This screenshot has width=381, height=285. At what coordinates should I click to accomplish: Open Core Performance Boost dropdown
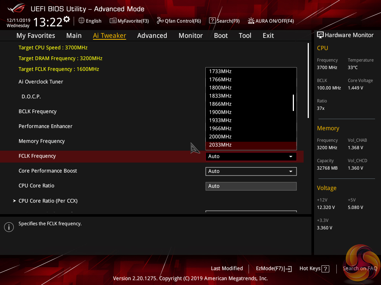point(251,171)
